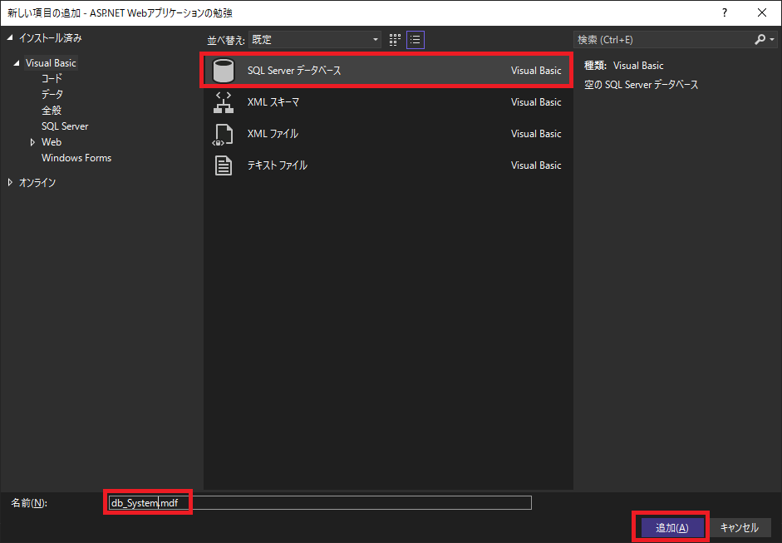Screen dimensions: 782x543
Task: Select the コード category
Action: 52,78
